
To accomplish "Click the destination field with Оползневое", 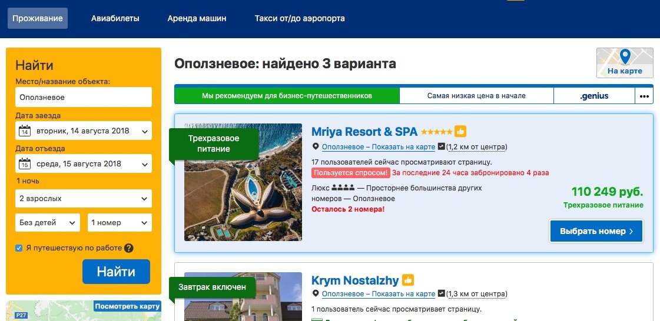I will (84, 97).
